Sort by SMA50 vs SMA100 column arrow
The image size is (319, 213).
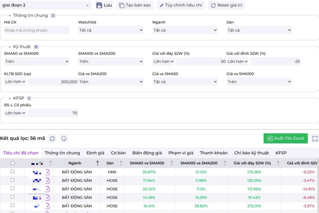pos(172,163)
